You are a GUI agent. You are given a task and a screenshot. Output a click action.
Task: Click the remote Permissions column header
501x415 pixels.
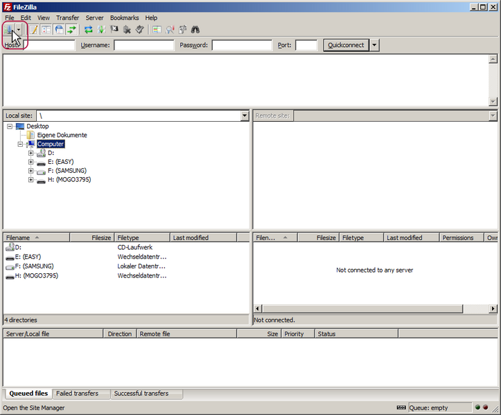click(x=462, y=238)
